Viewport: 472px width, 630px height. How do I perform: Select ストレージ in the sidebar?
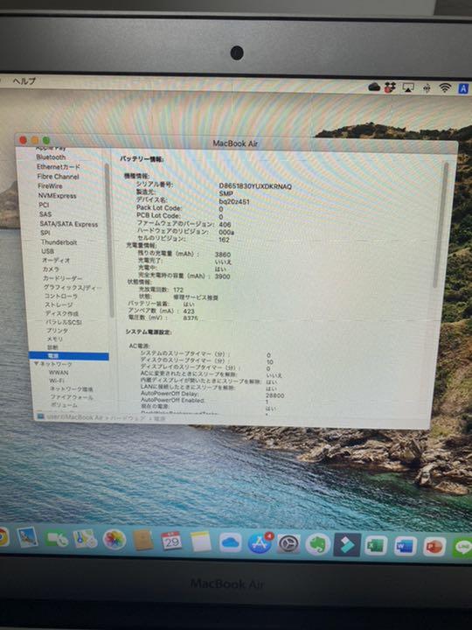(59, 305)
